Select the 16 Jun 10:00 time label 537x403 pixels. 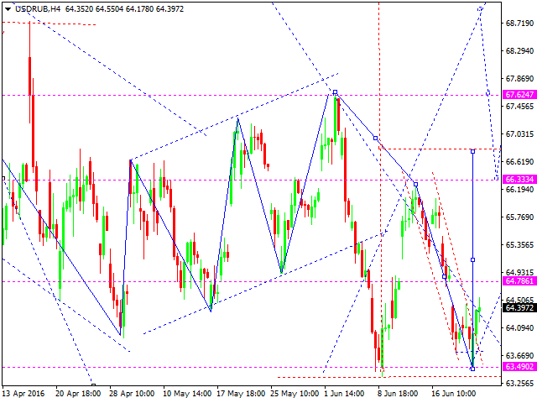453,394
